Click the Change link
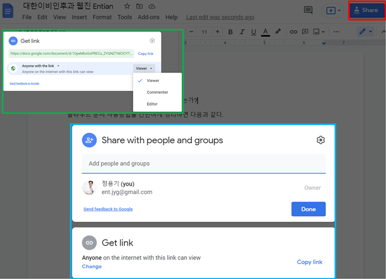 pos(92,267)
